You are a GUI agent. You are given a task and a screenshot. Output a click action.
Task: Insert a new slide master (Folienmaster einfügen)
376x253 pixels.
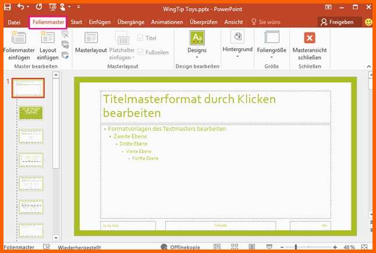19,45
